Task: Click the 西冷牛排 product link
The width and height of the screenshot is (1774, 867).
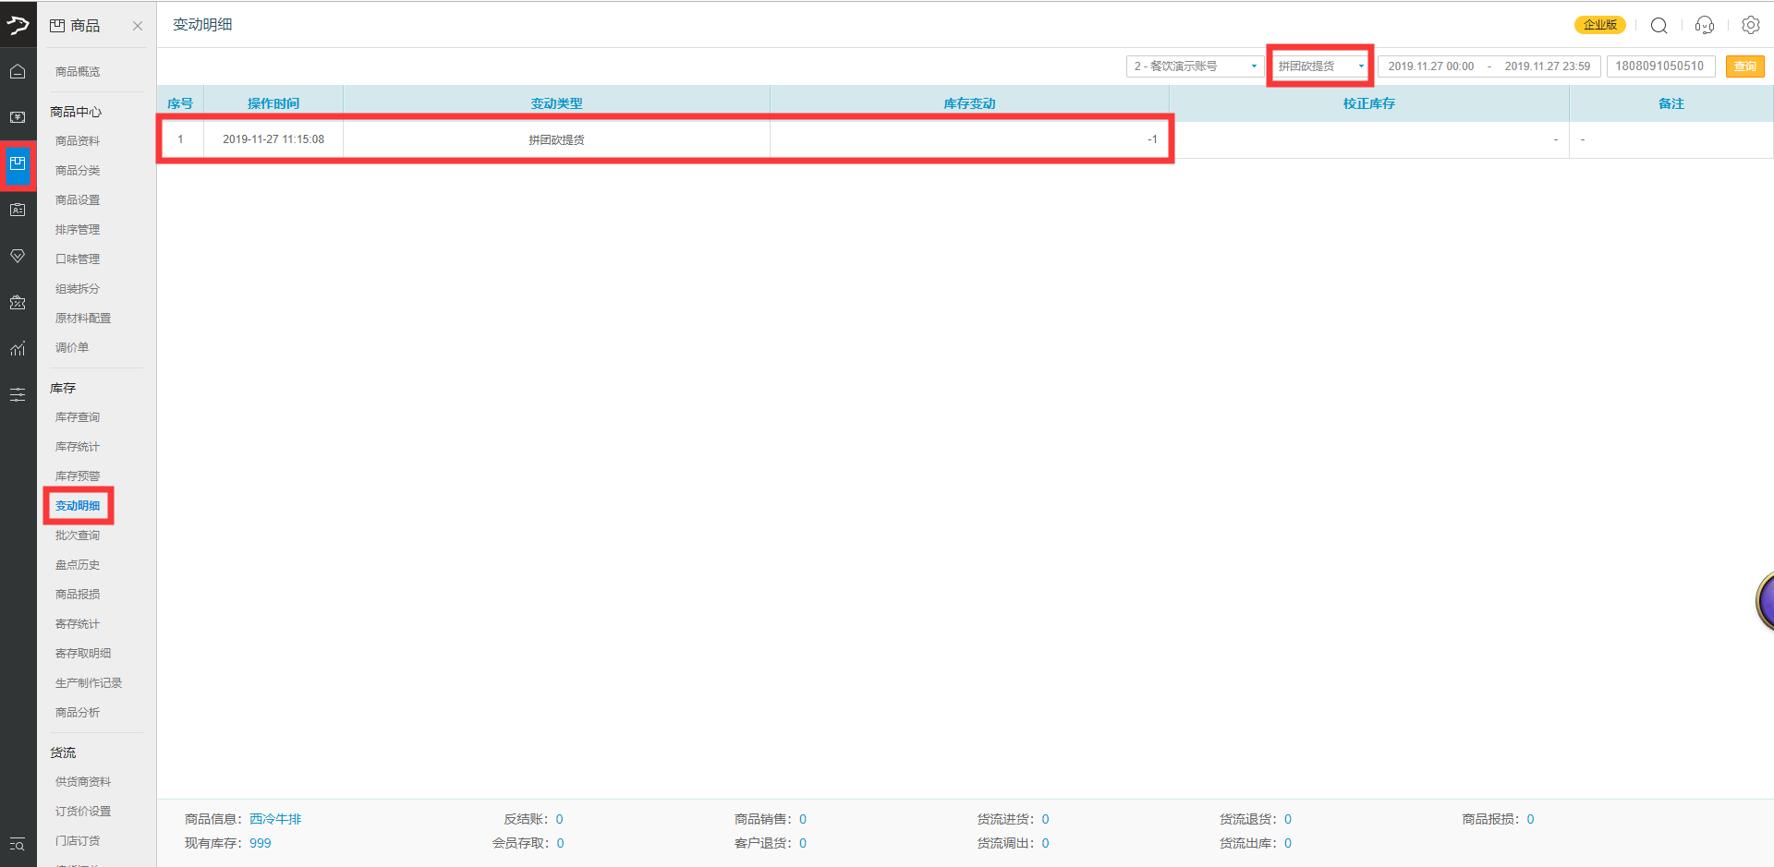Action: pyautogui.click(x=275, y=819)
